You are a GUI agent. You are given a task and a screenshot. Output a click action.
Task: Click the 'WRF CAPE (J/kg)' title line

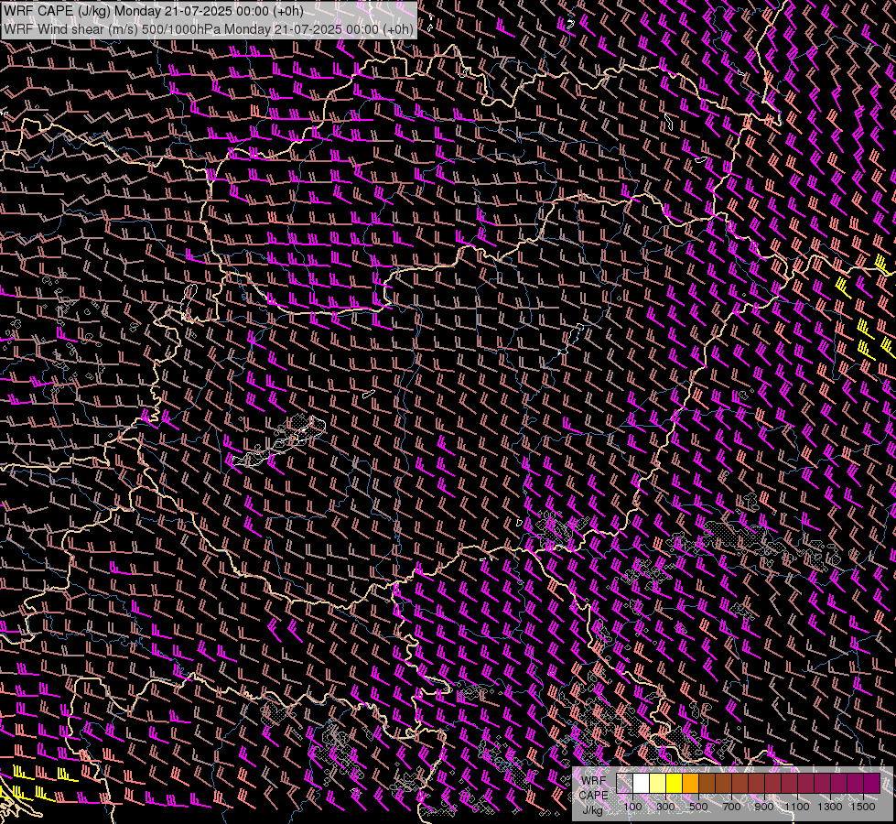[x=154, y=11]
